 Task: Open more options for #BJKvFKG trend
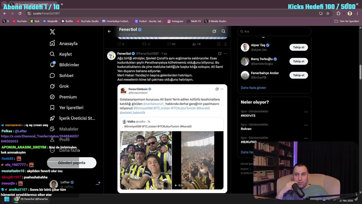click(306, 138)
